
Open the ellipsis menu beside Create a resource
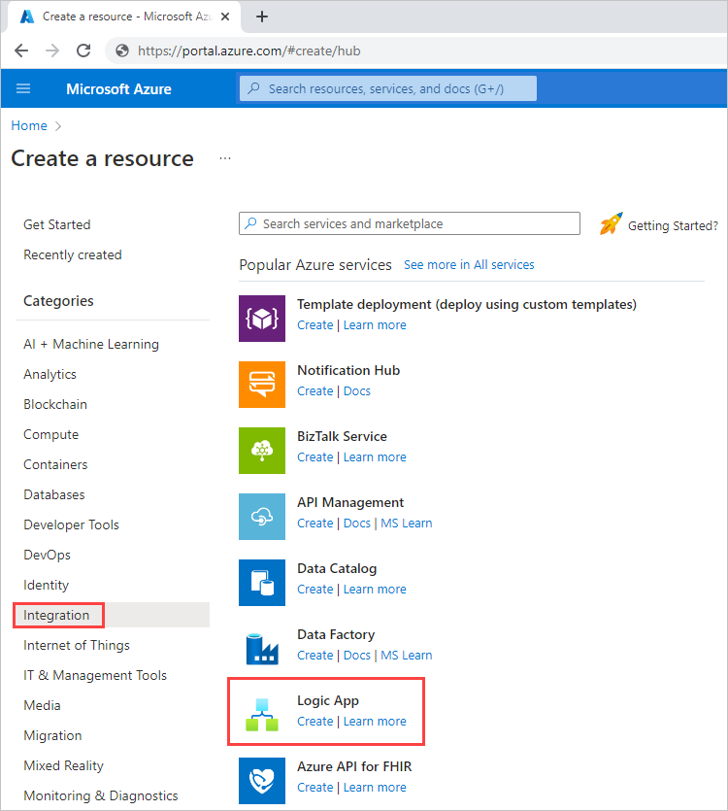225,158
